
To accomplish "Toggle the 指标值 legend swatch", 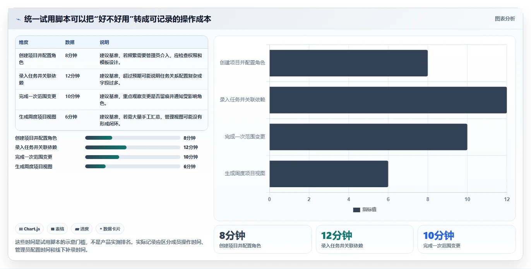I will 356,210.
